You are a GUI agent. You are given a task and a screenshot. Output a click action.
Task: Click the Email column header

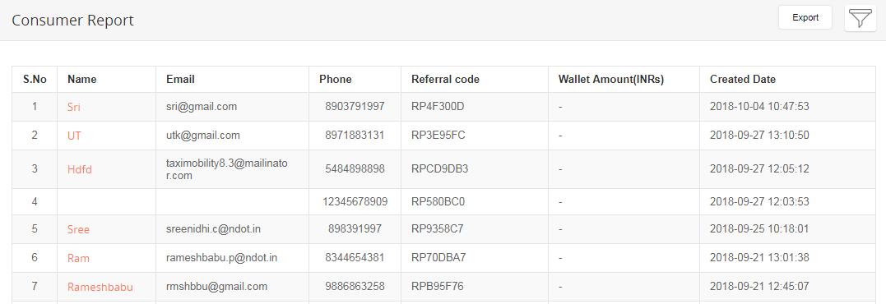[x=180, y=80]
